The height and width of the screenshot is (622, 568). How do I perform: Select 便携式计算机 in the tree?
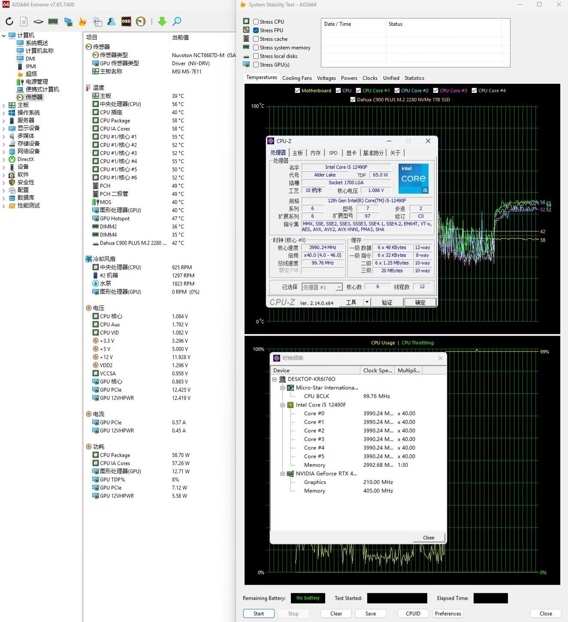pyautogui.click(x=42, y=89)
